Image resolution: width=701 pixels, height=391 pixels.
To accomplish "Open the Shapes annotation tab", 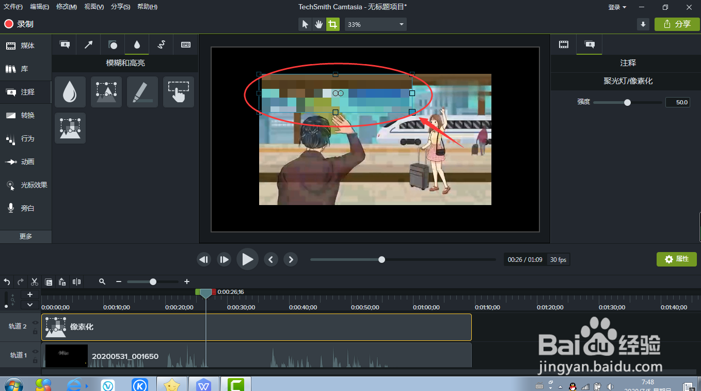I will click(x=113, y=45).
